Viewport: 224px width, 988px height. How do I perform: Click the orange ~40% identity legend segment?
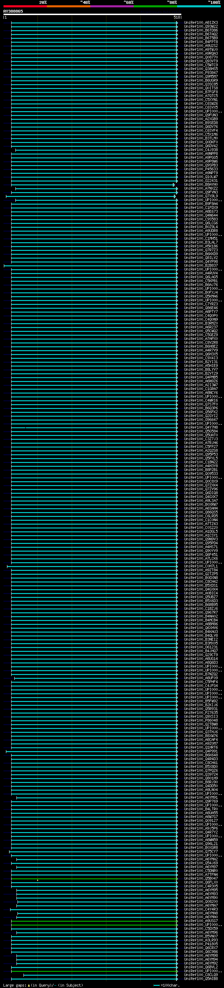coord(69,7)
